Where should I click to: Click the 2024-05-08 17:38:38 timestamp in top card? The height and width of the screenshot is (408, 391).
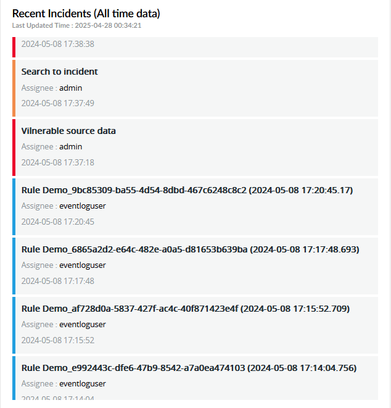point(58,44)
